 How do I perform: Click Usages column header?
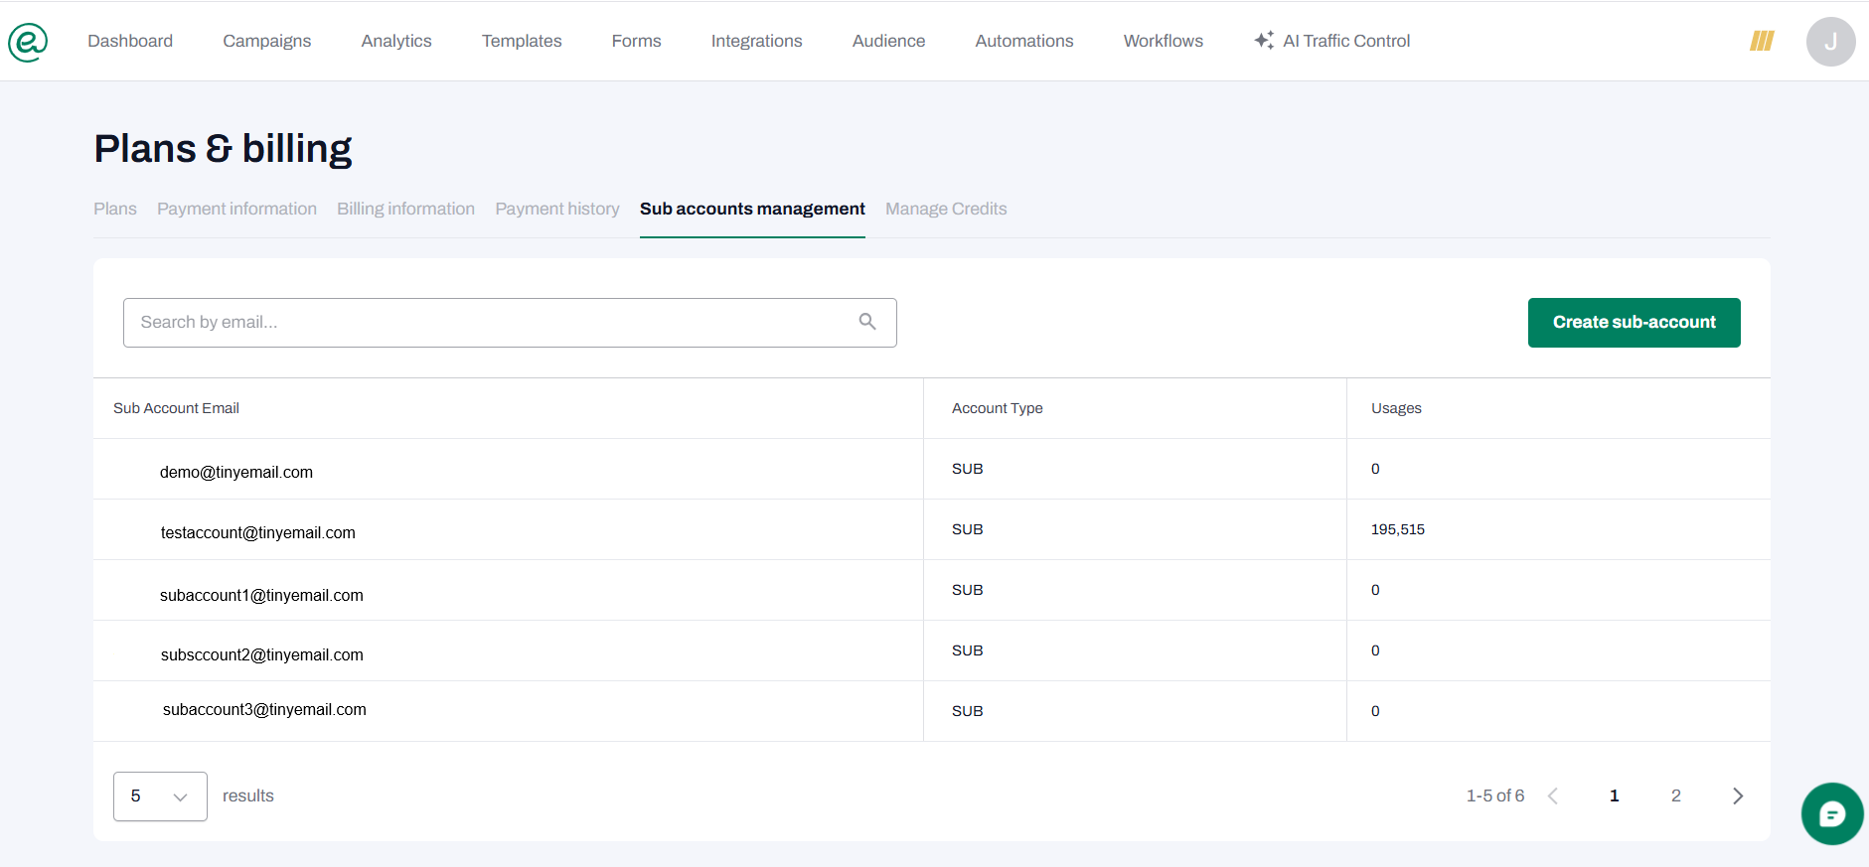coord(1396,408)
